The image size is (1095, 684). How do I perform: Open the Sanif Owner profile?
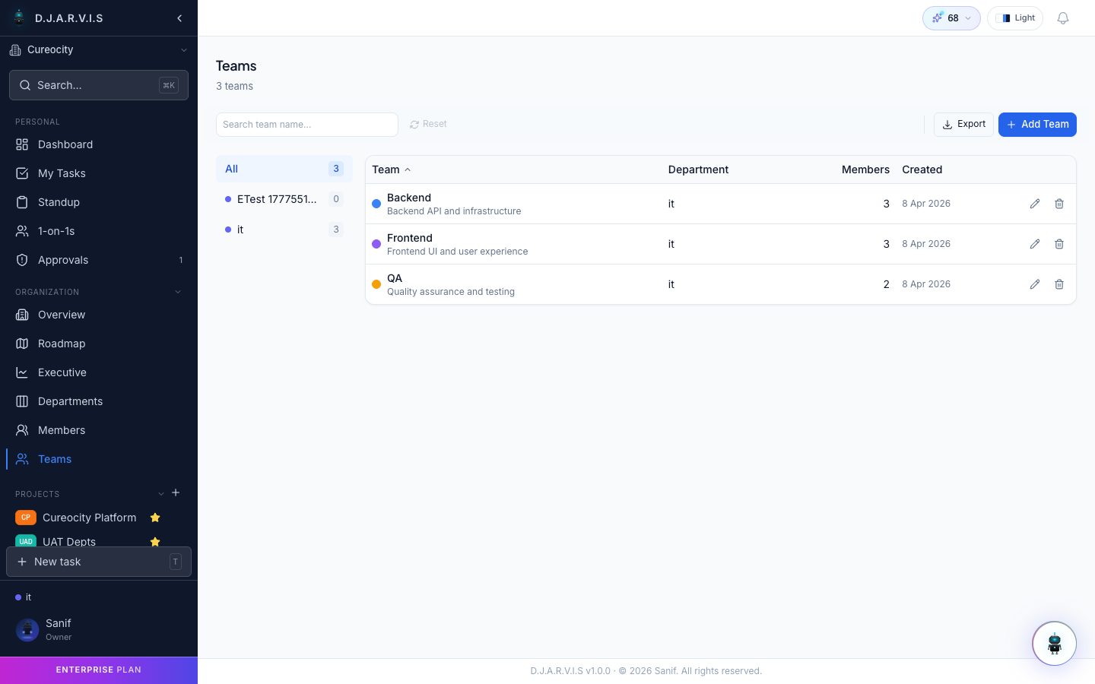pyautogui.click(x=99, y=629)
